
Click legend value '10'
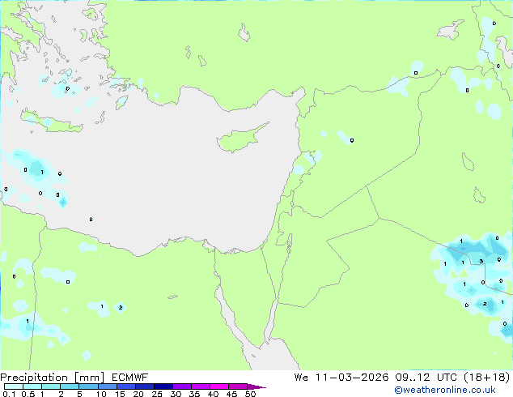point(101,394)
